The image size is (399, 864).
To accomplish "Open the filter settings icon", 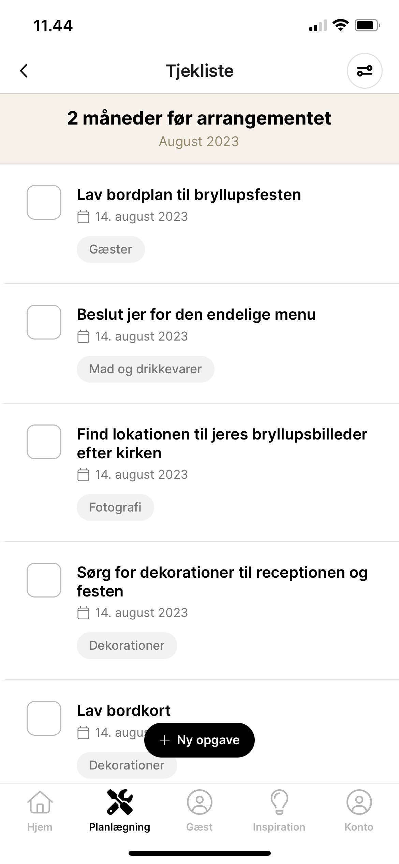I will click(364, 71).
